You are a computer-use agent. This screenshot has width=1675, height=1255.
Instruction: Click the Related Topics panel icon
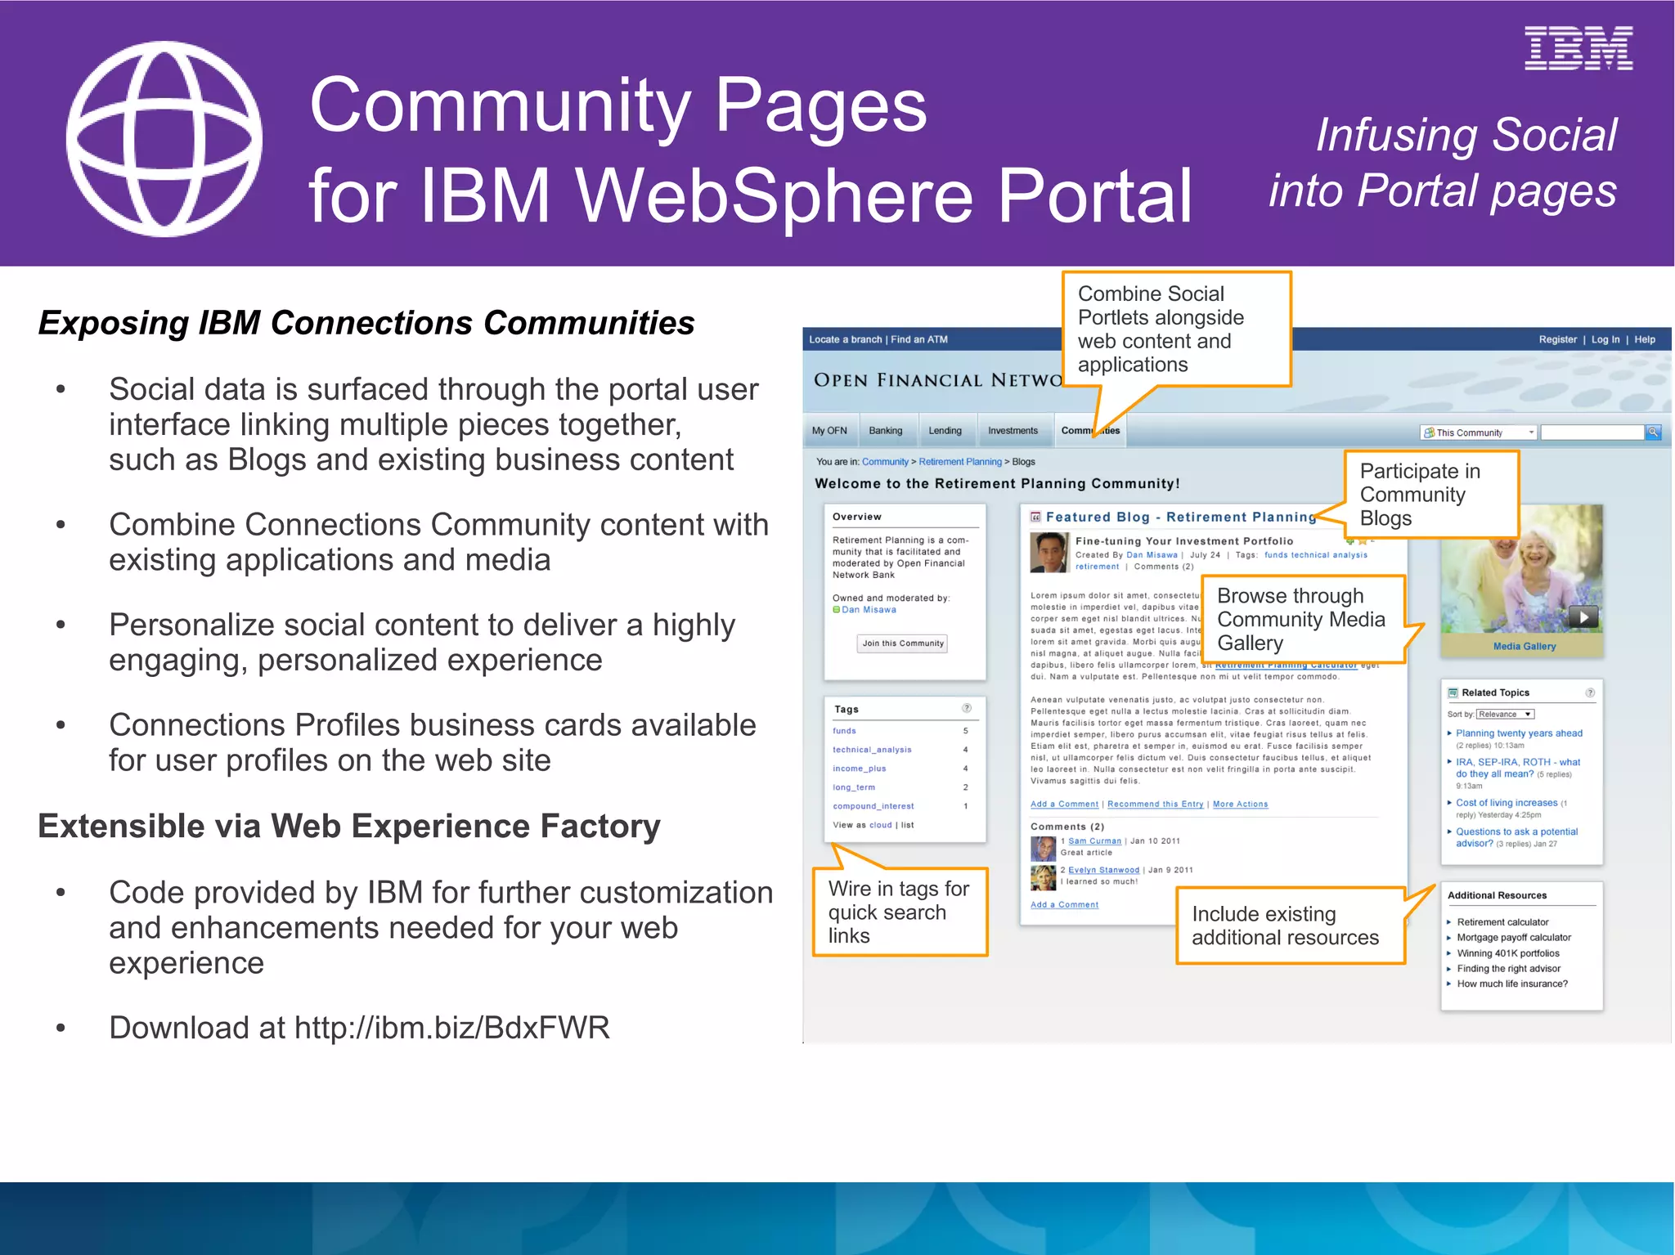point(1453,692)
